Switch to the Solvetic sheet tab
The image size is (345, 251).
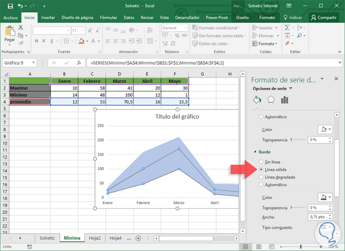(47, 238)
